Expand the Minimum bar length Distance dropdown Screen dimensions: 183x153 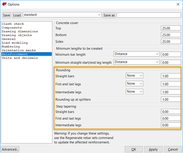[137, 54]
